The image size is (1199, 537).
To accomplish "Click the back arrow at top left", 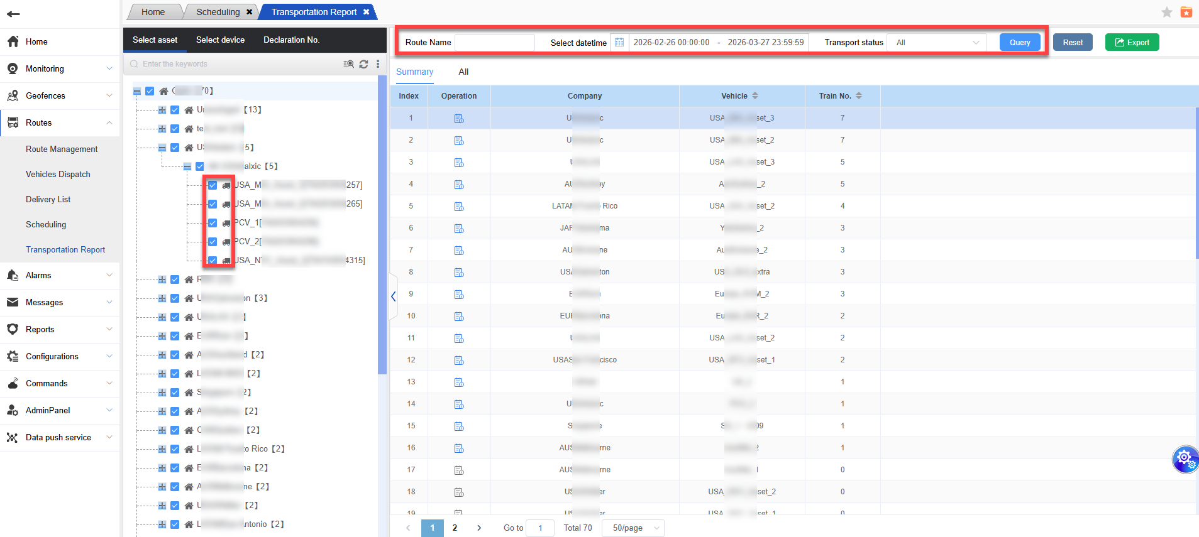I will coord(13,14).
